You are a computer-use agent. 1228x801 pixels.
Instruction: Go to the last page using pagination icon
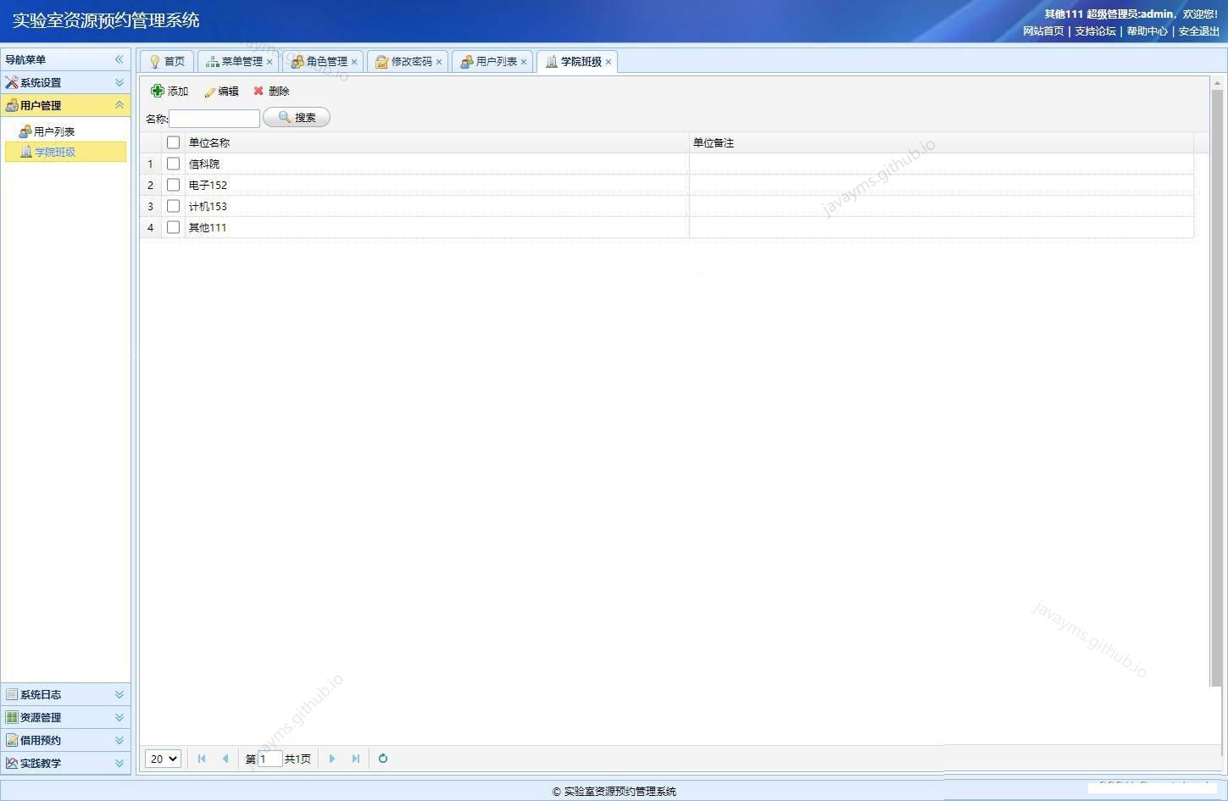355,759
